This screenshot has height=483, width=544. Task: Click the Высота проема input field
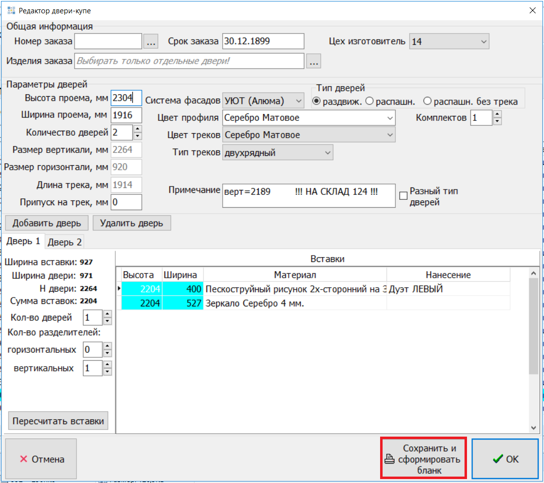tap(126, 98)
